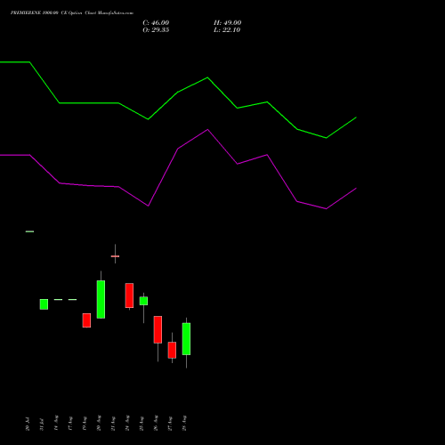This screenshot has height=445, width=445.
Task: Click the high value 'H: 49.00'
Action: 227,23
